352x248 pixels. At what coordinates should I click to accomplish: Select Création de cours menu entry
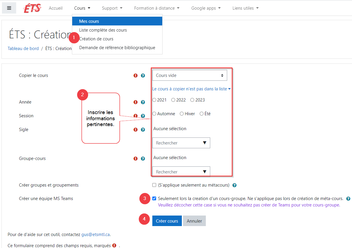point(96,39)
